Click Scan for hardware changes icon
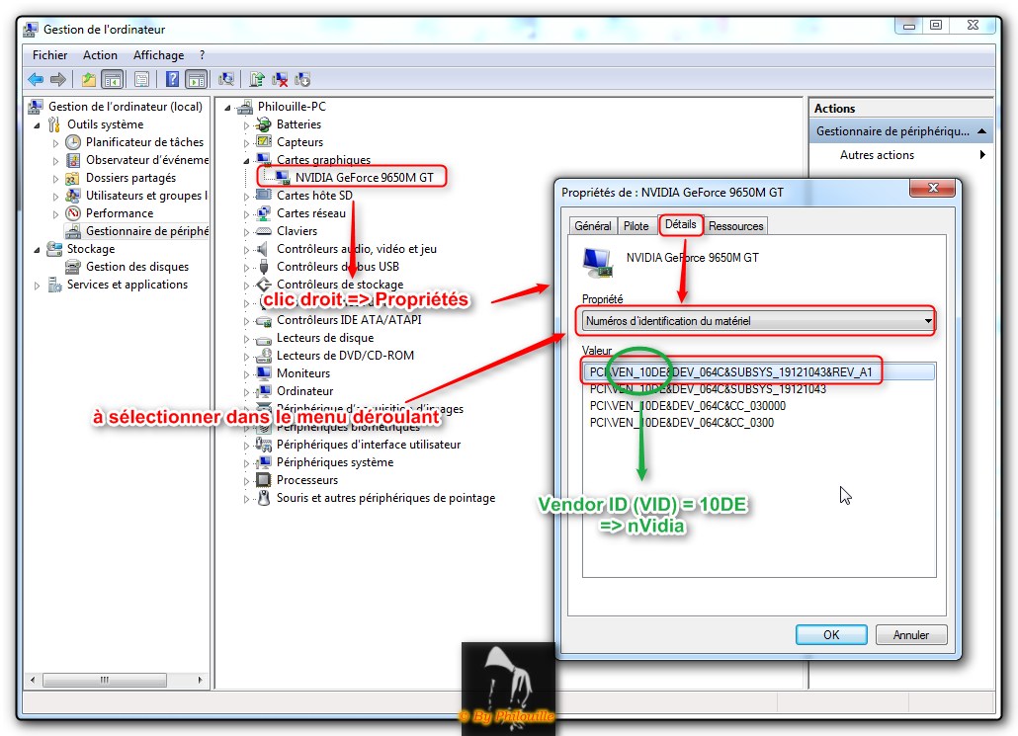1018x736 pixels. (x=226, y=79)
